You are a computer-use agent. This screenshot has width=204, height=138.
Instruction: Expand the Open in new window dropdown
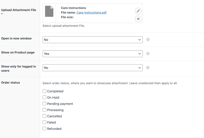pos(92,40)
